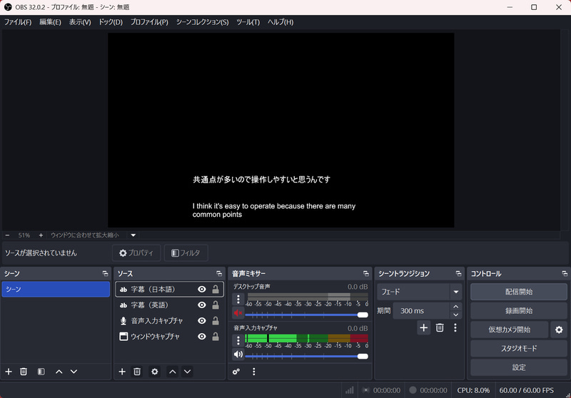571x398 pixels.
Task: Select the 字幕（英語）source row
Action: click(169, 305)
